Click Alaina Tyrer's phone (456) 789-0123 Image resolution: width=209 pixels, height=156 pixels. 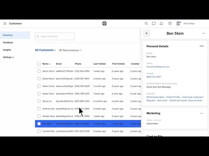[82, 94]
